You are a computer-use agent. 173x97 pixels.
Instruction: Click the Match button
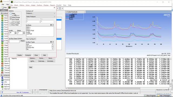click(x=23, y=41)
